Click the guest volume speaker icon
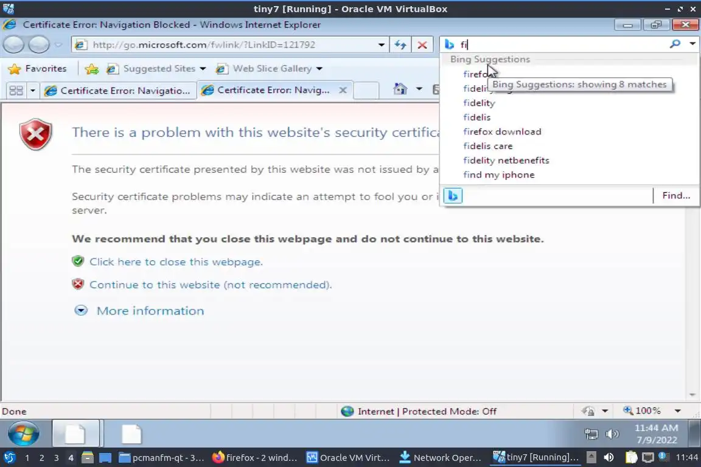Image resolution: width=701 pixels, height=467 pixels. (x=612, y=434)
